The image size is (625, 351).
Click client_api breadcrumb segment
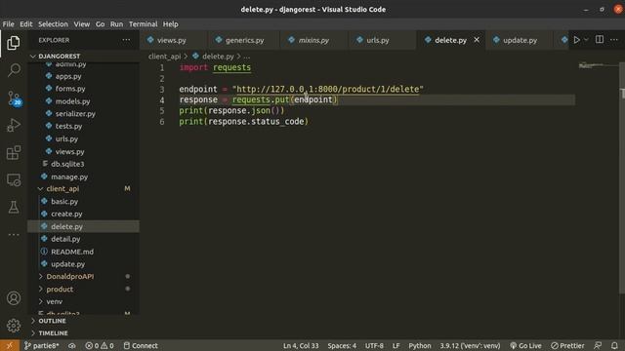[x=164, y=57]
